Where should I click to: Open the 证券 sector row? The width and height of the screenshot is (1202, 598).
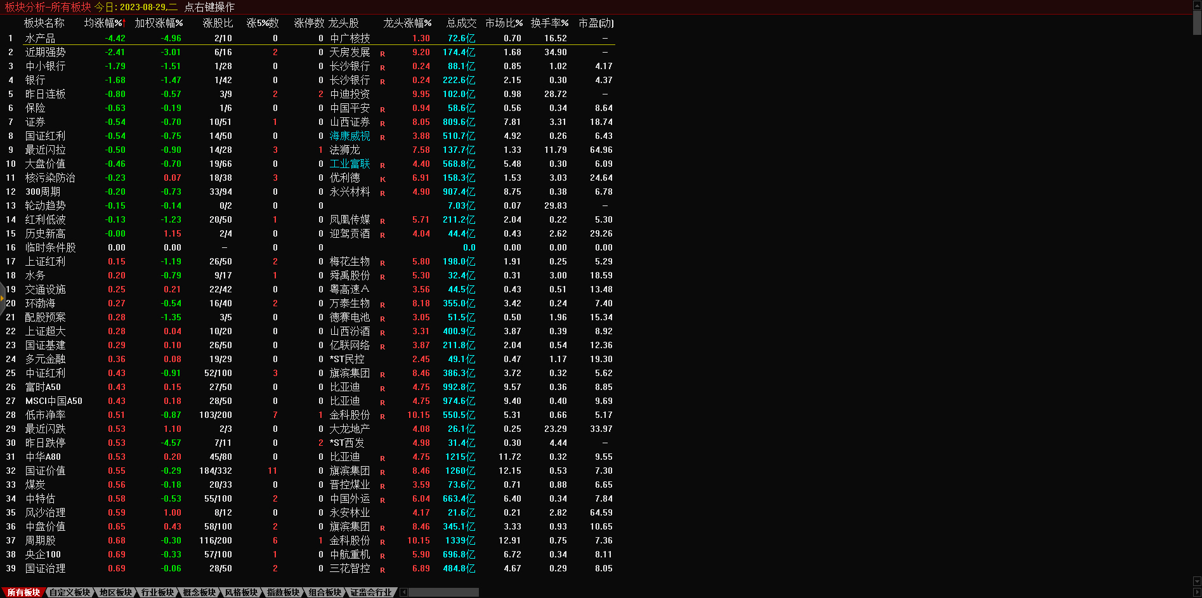coord(35,122)
